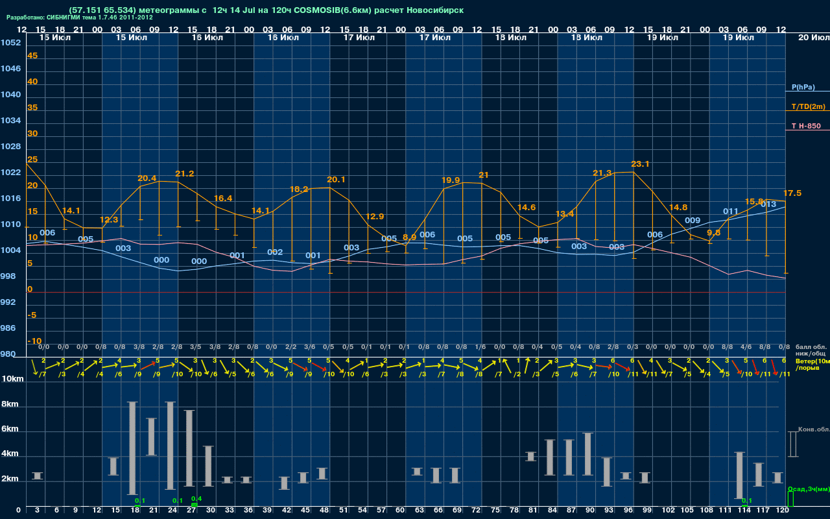Click the '20 Июл' date label

click(813, 38)
